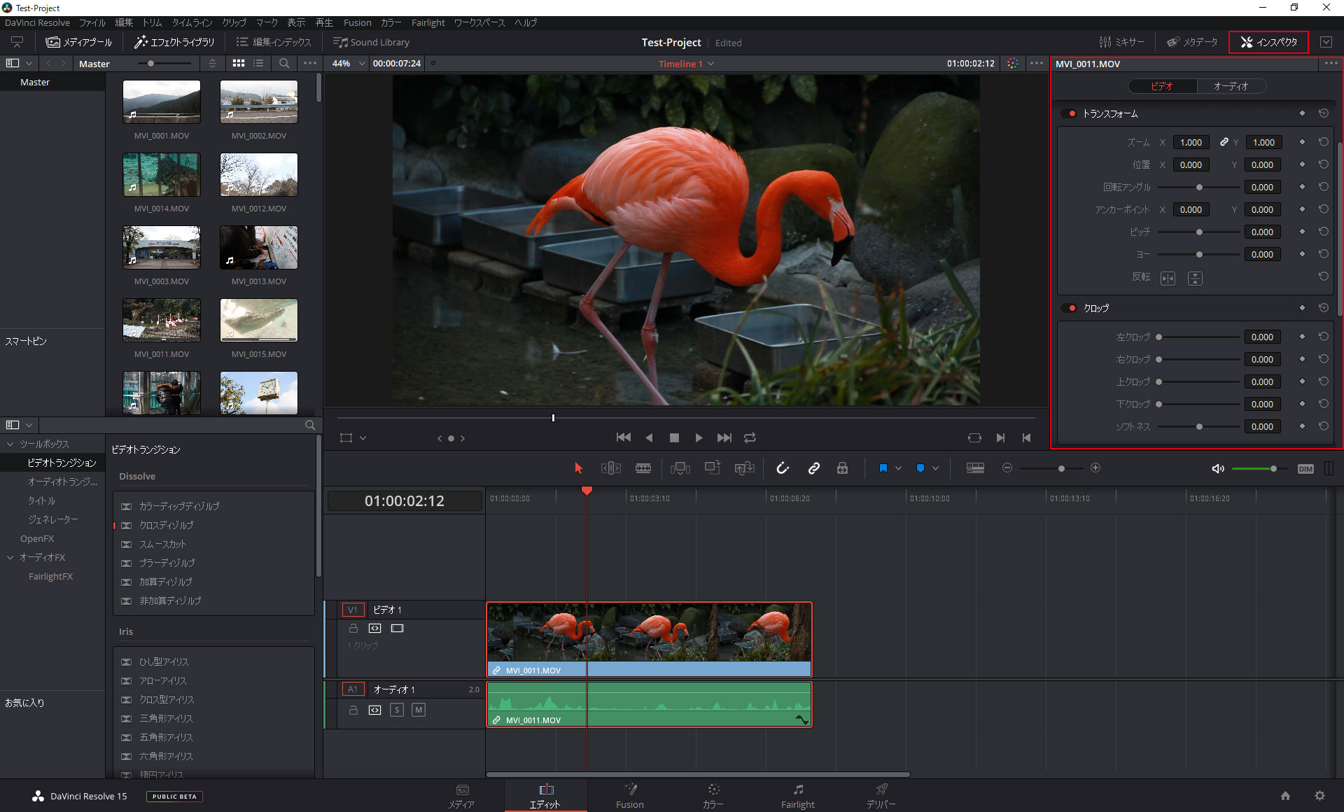
Task: Click the Zoom X value field
Action: tap(1191, 142)
